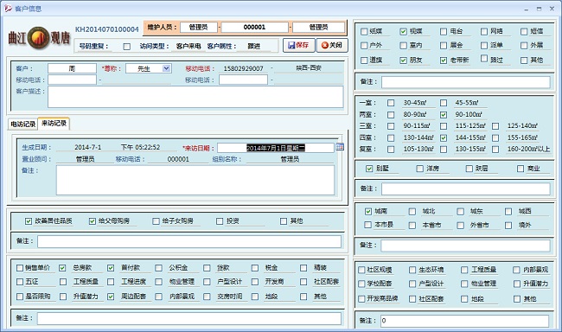Click the 保存 save button

[298, 45]
